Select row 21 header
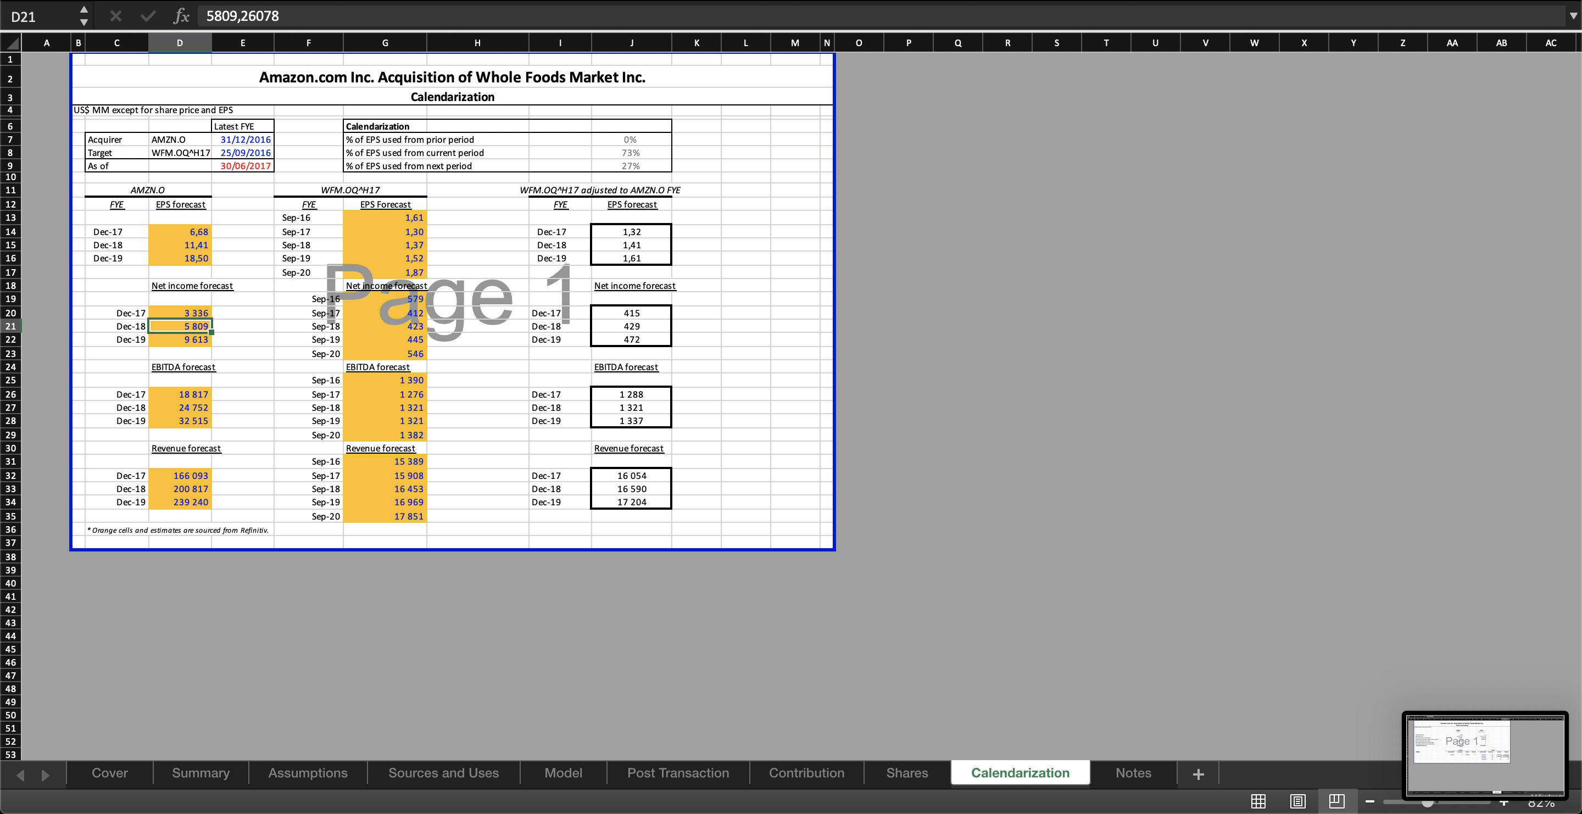 10,326
